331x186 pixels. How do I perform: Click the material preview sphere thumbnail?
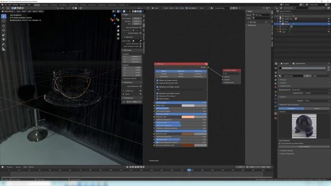point(304,126)
